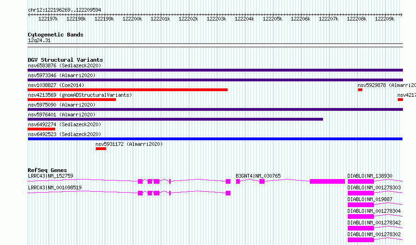The image size is (416, 245).
Task: Open variant nsv4213569 (gnomADStructuralVariants) label
Action: click(80, 95)
